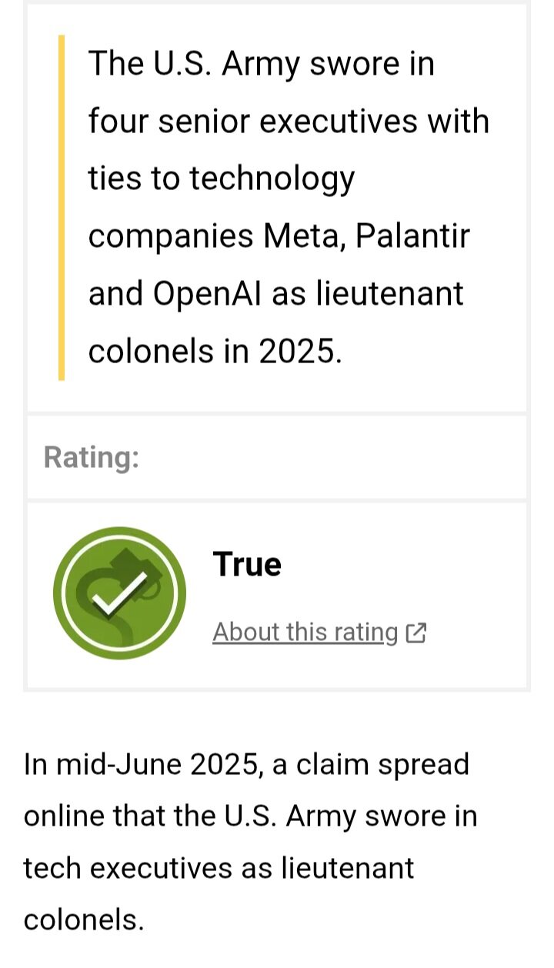Click the yellow quote bar beside the claim
Image resolution: width=554 pixels, height=968 pixels.
62,207
